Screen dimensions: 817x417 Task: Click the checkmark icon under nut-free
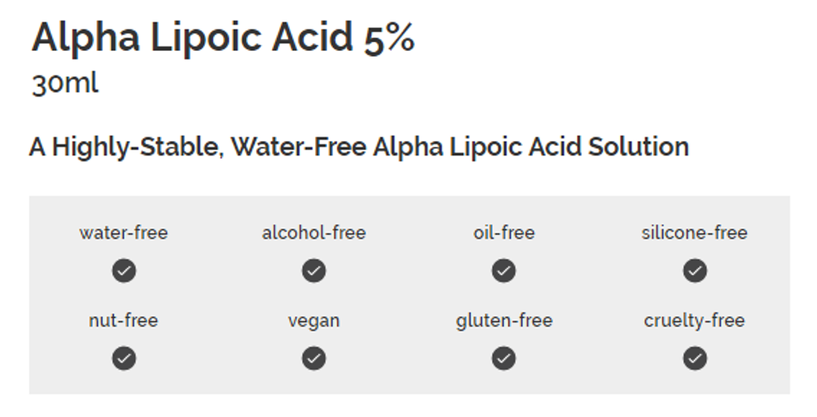pyautogui.click(x=124, y=358)
